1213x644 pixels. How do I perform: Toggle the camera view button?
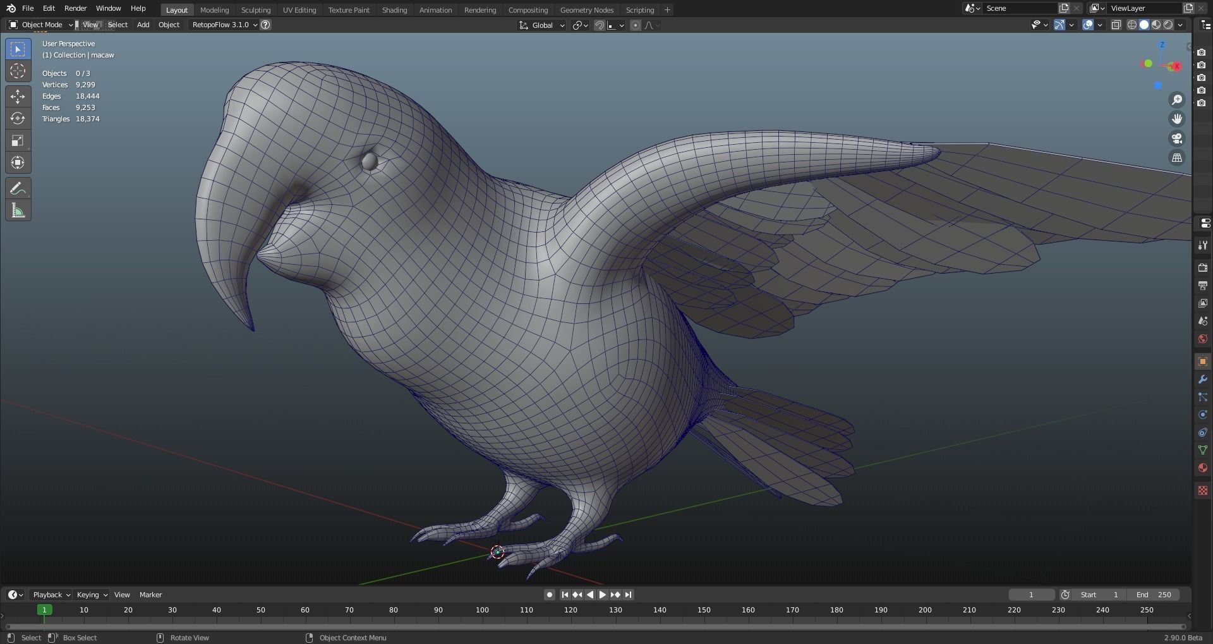(1177, 138)
